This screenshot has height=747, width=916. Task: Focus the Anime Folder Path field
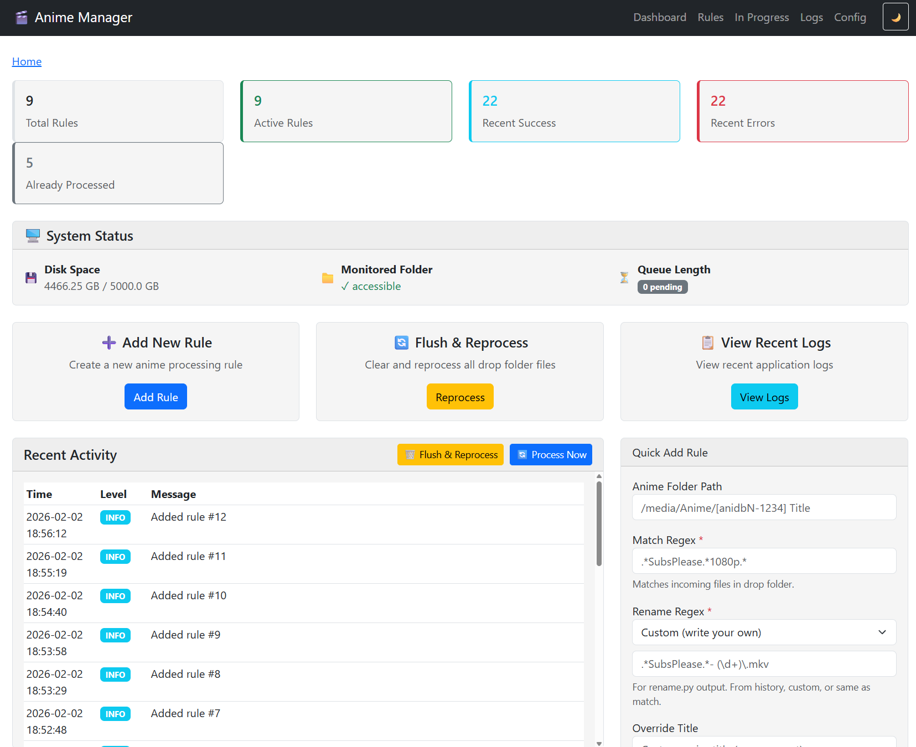764,507
